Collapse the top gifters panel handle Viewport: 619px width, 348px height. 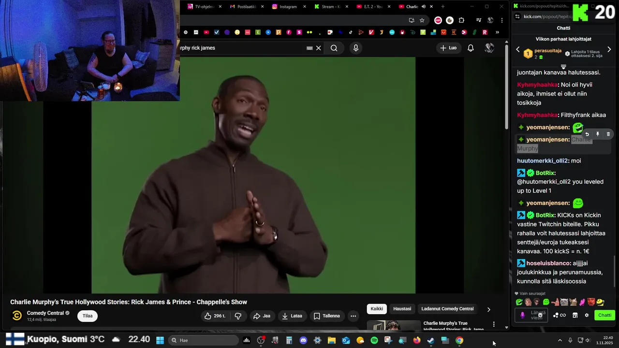(x=563, y=67)
